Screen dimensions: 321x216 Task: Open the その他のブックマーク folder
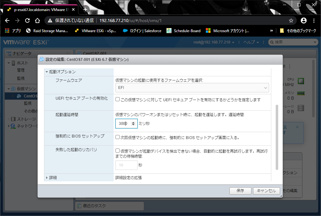[x=298, y=31]
